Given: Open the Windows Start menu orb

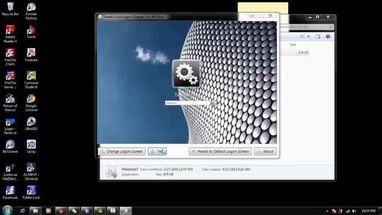Looking at the screenshot, I should [7, 210].
